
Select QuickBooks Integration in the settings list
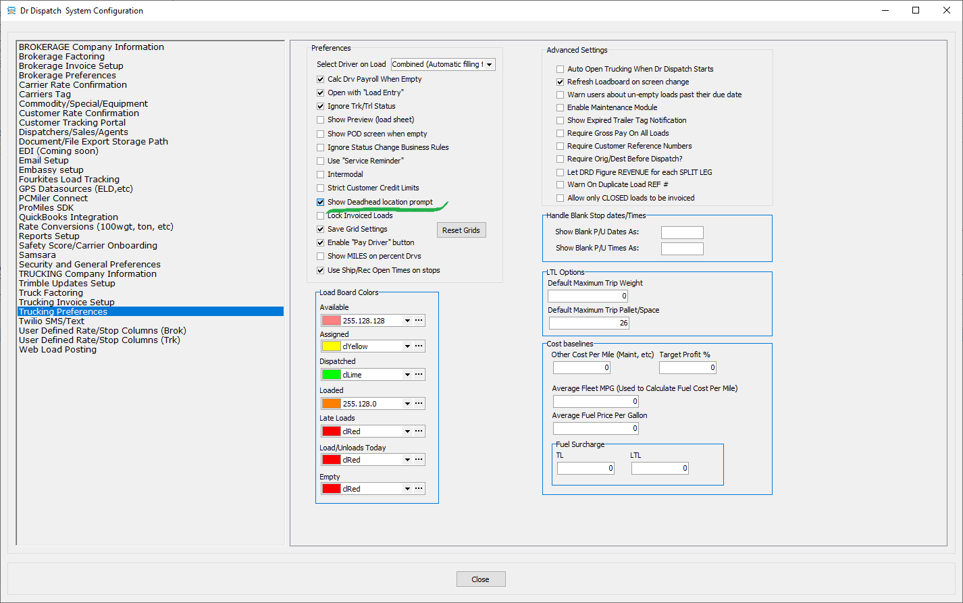(68, 217)
